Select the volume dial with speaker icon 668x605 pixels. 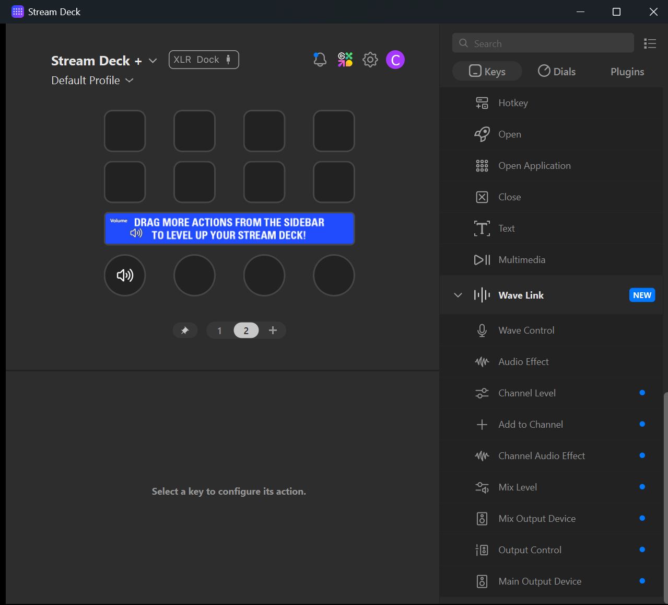pyautogui.click(x=125, y=275)
